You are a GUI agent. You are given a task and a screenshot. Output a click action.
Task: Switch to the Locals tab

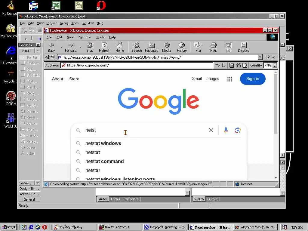pyautogui.click(x=115, y=199)
